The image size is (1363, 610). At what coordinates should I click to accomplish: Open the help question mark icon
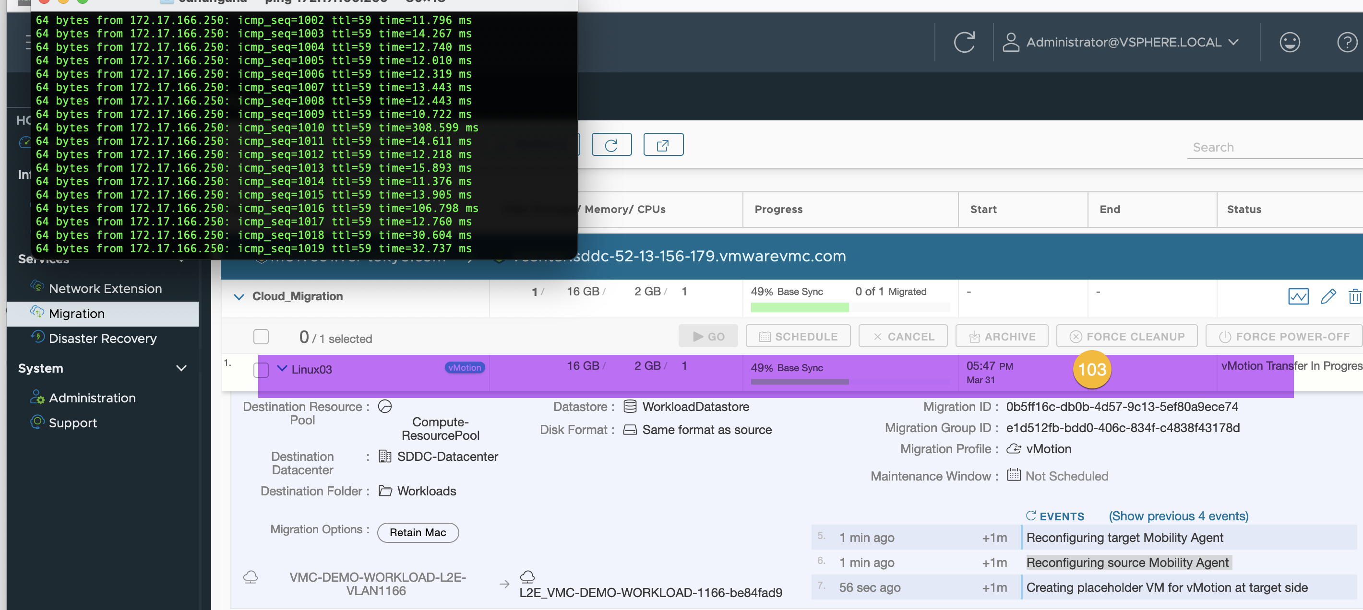[x=1347, y=42]
